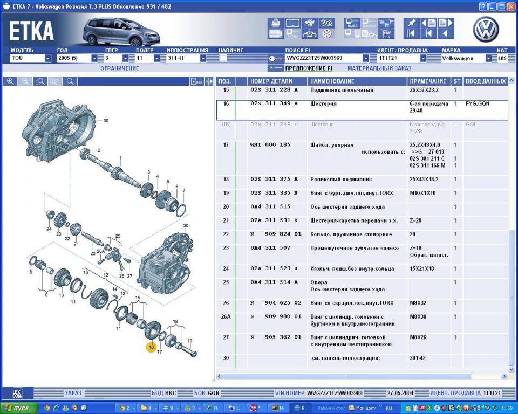Screen dimensions: 518x414
Task: Open the binoculars search tool
Action: coord(310,23)
